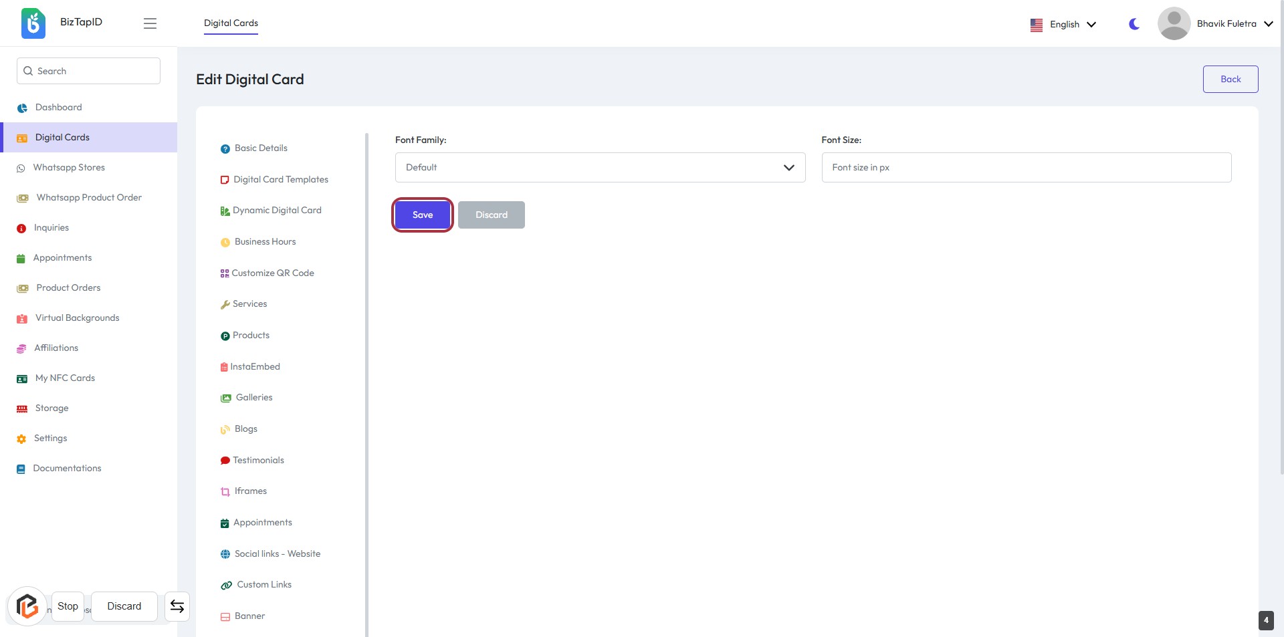Screen dimensions: 1284x637
Task: Click the Back button
Action: click(x=1230, y=79)
